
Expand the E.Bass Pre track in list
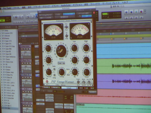(x=5, y=75)
